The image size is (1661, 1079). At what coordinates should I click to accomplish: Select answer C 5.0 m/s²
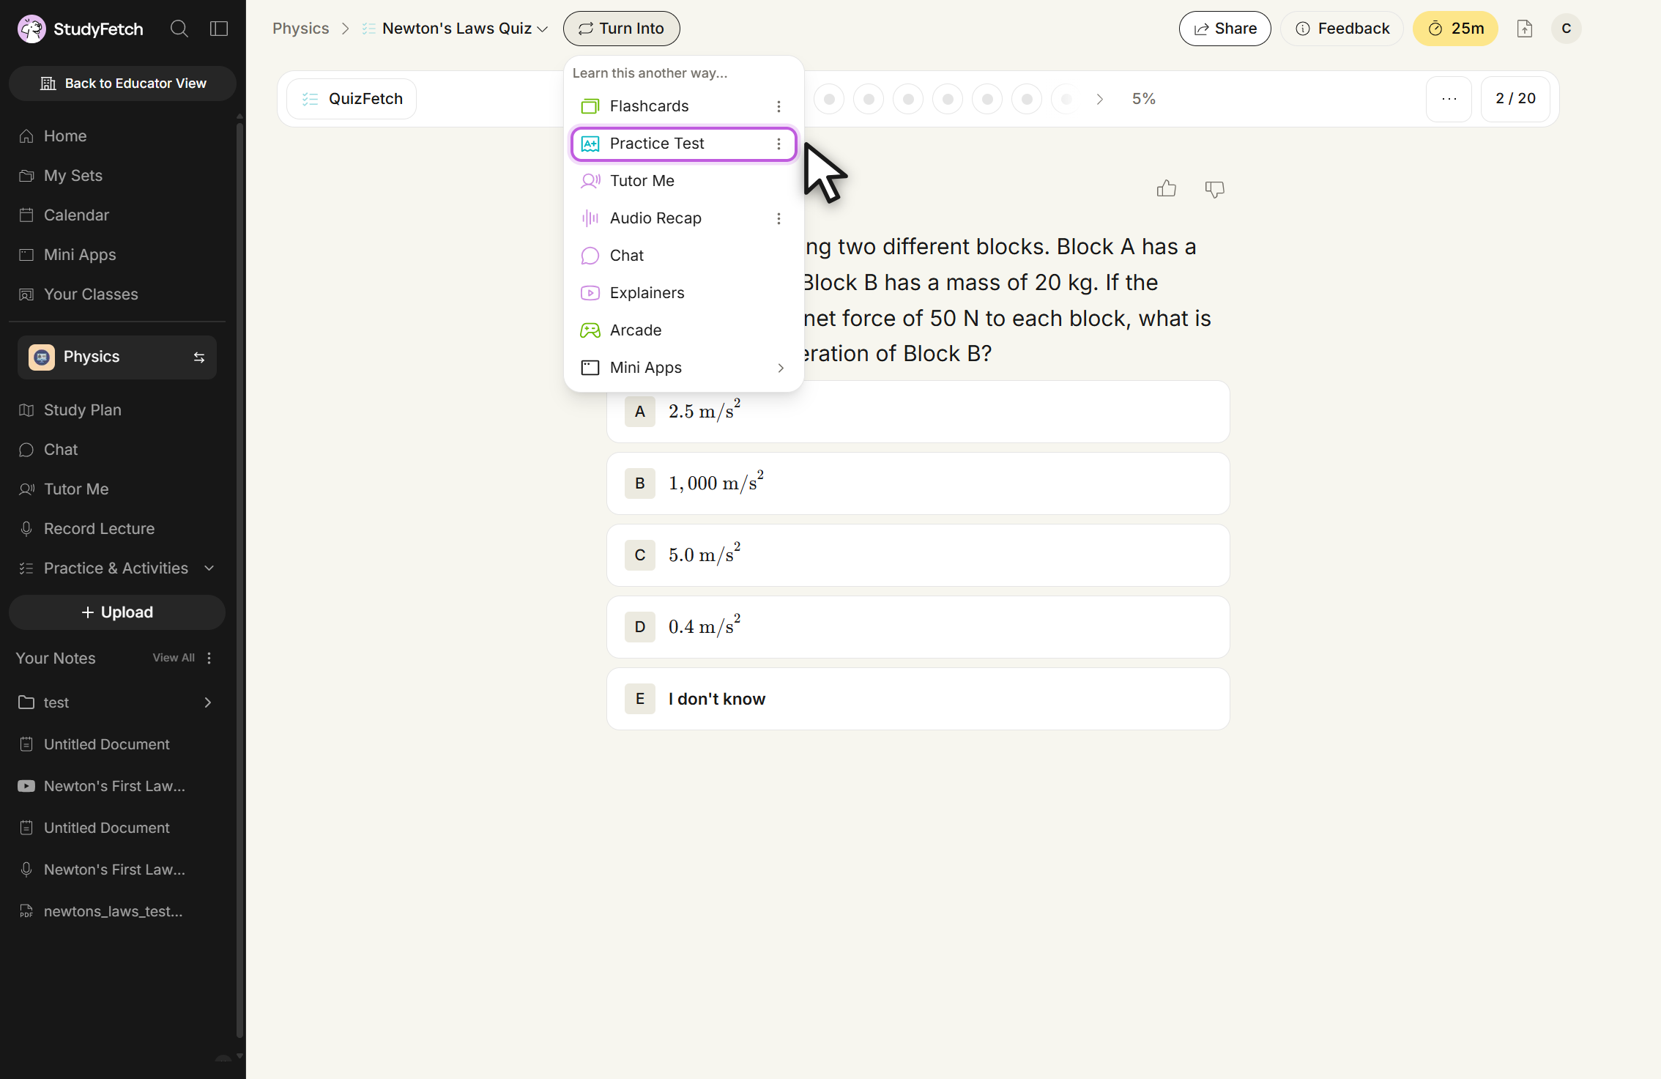point(918,555)
